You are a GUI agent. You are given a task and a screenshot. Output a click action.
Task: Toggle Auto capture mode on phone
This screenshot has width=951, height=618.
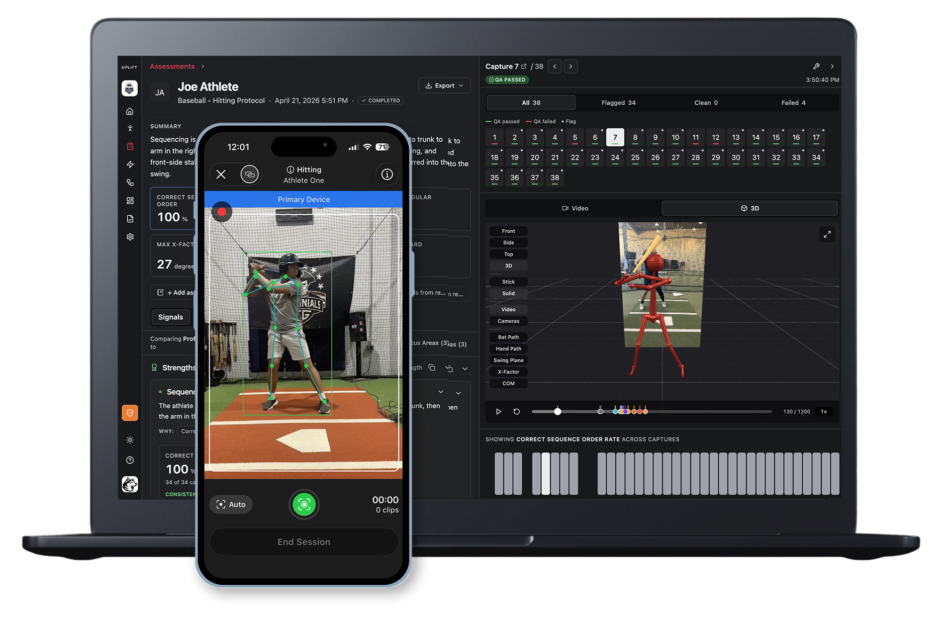coord(231,504)
